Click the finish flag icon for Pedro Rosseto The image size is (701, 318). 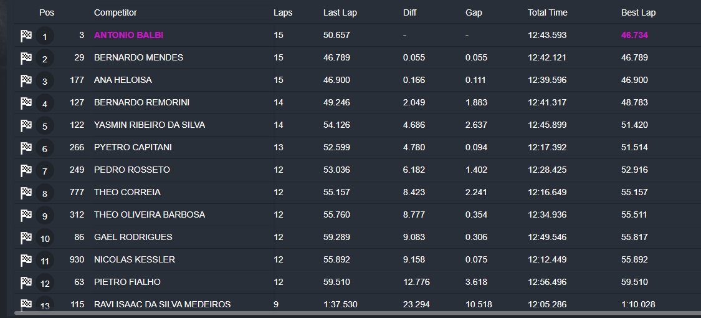26,170
